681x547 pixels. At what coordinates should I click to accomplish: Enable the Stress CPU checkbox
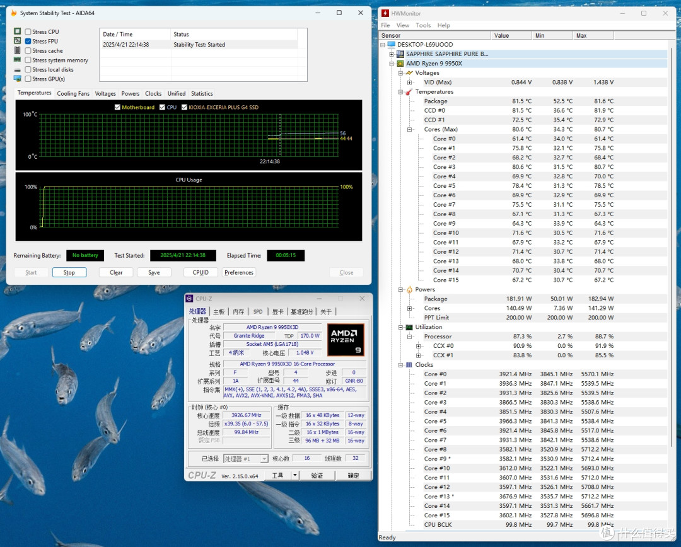(28, 32)
